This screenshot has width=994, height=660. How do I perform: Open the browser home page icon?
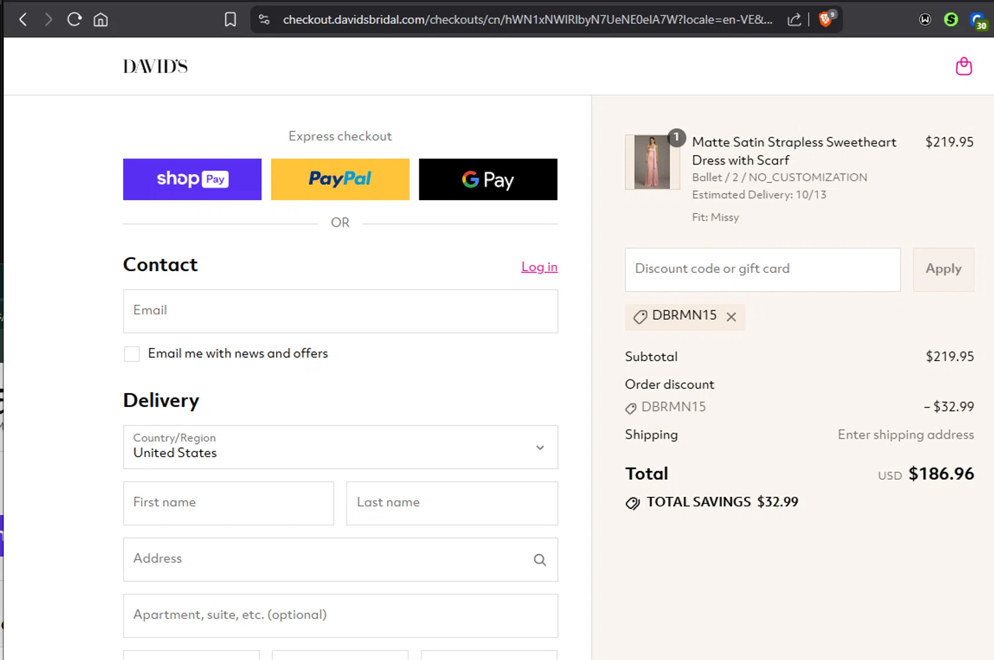click(x=101, y=19)
